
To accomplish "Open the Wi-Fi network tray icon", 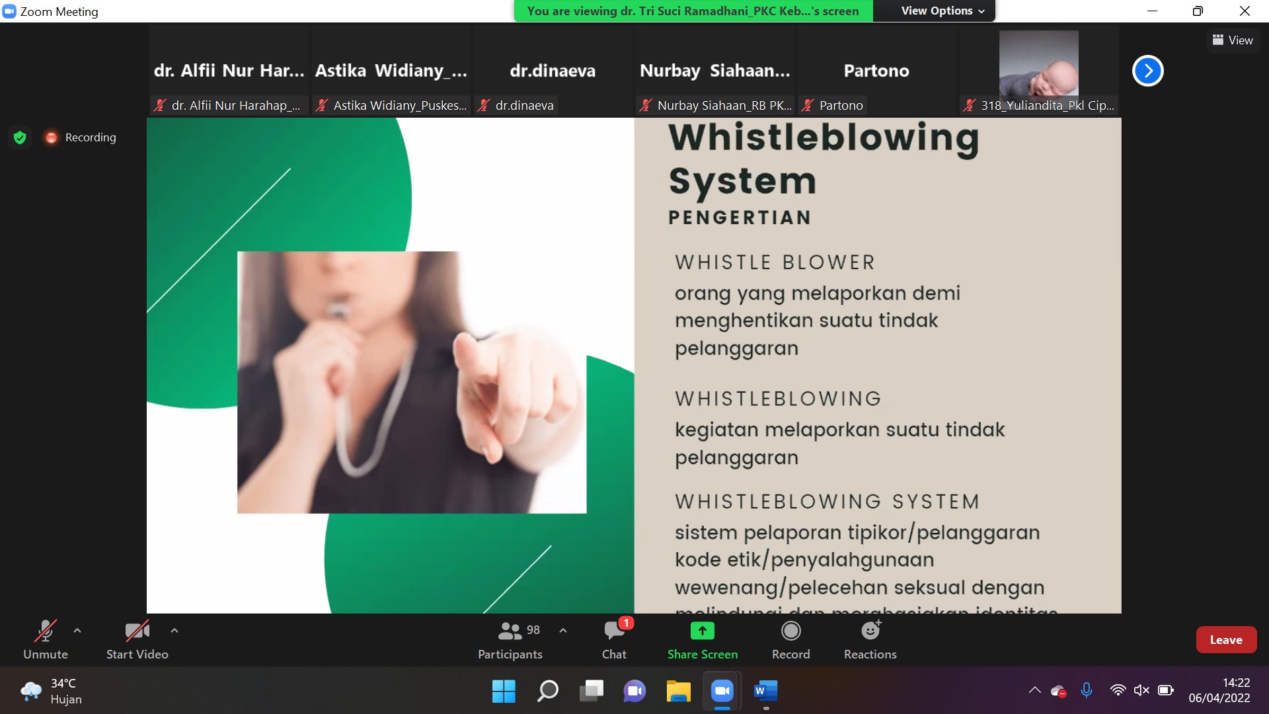I will click(1118, 691).
